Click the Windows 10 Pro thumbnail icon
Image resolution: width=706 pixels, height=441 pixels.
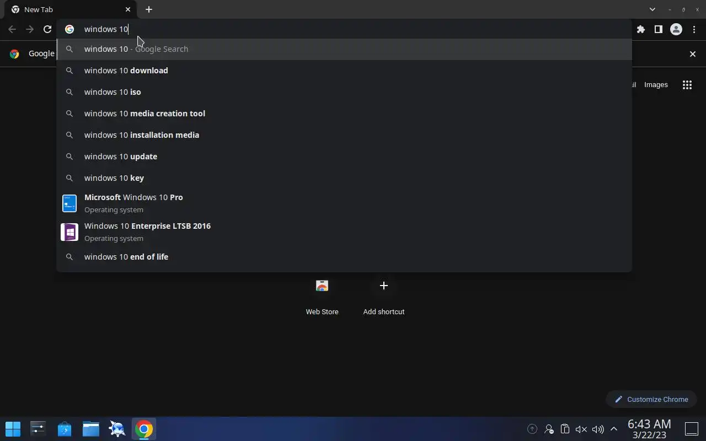pos(69,203)
